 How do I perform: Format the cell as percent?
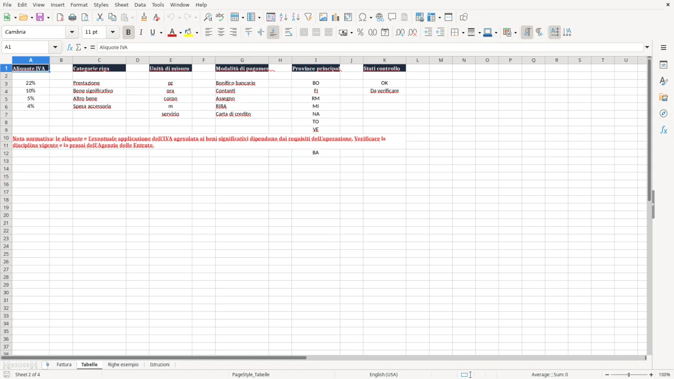click(x=360, y=33)
